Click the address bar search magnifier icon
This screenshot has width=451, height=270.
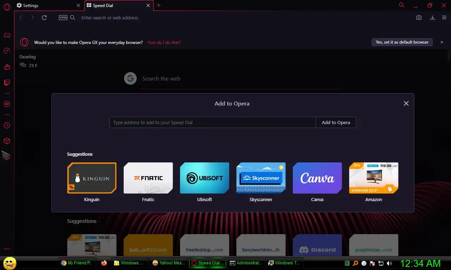(73, 18)
